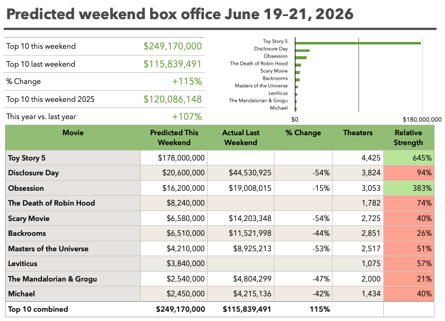Screen dimensions: 445x321
Task: Click the title 'Predicted weekend box office June 19–21, 2026'
Action: click(180, 14)
